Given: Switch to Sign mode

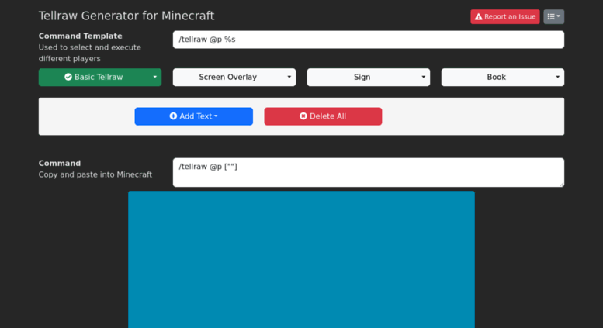Looking at the screenshot, I should click(362, 78).
